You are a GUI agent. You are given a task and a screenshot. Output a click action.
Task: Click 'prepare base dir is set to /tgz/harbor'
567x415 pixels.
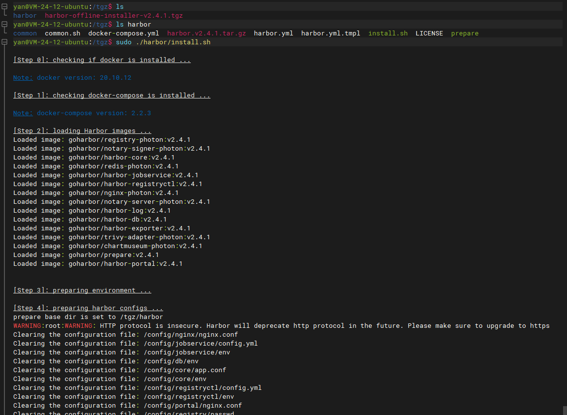pos(88,317)
